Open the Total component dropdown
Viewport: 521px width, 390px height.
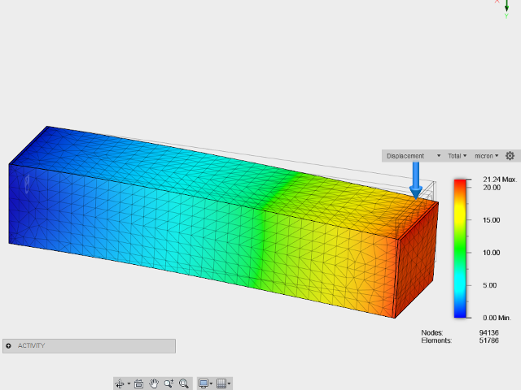457,156
